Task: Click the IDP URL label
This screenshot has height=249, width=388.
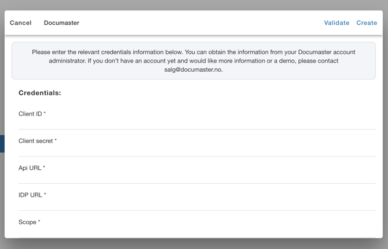Action: coord(30,195)
